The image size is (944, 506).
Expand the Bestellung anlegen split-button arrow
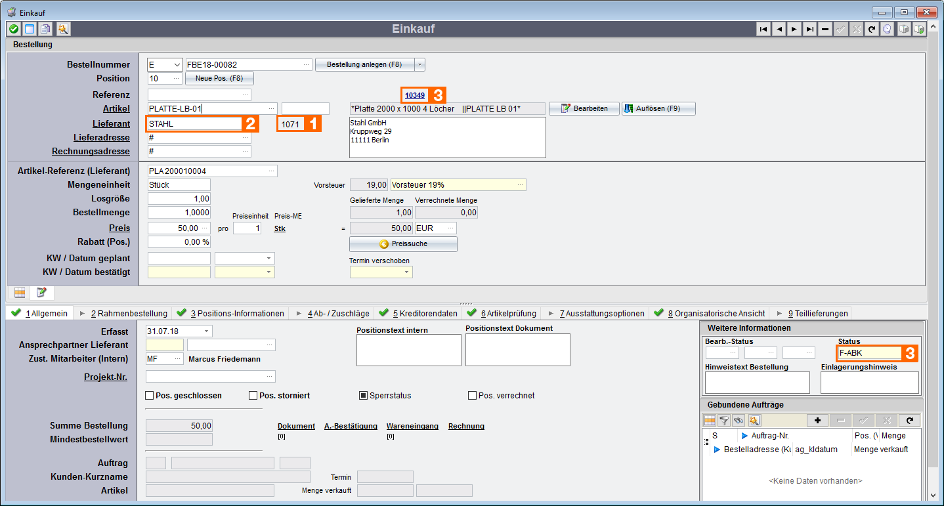(419, 64)
